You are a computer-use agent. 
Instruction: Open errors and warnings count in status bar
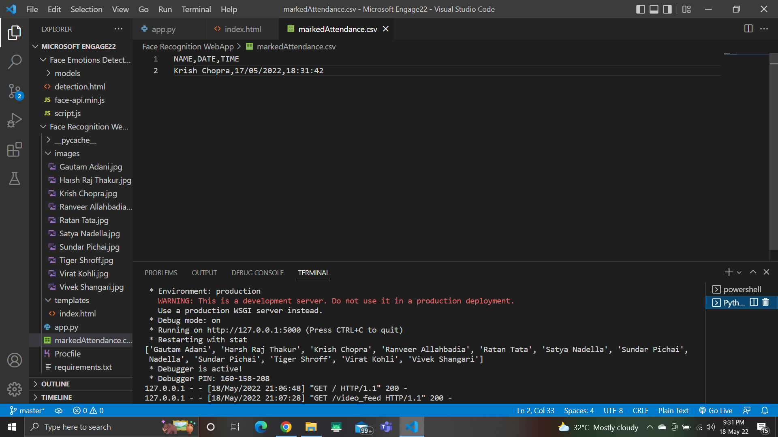[88, 410]
